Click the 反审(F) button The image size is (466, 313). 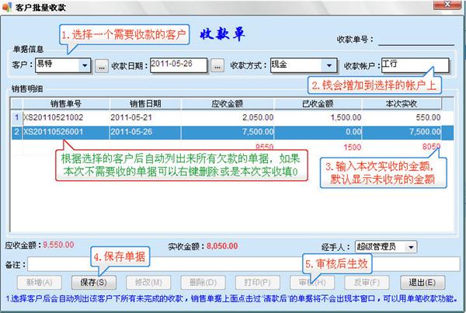pyautogui.click(x=360, y=281)
